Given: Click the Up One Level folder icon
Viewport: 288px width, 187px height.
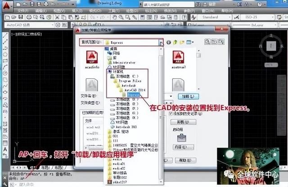Looking at the screenshot, I should (x=175, y=42).
